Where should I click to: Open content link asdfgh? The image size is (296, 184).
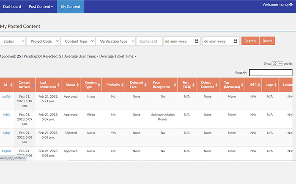tap(6, 96)
